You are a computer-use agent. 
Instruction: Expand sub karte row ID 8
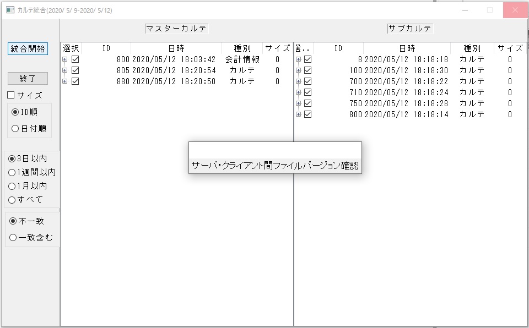click(x=299, y=59)
